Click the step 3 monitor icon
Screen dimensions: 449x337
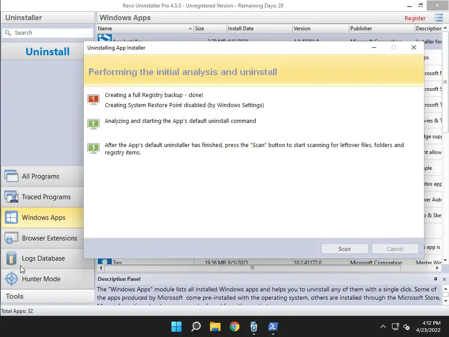(x=93, y=148)
